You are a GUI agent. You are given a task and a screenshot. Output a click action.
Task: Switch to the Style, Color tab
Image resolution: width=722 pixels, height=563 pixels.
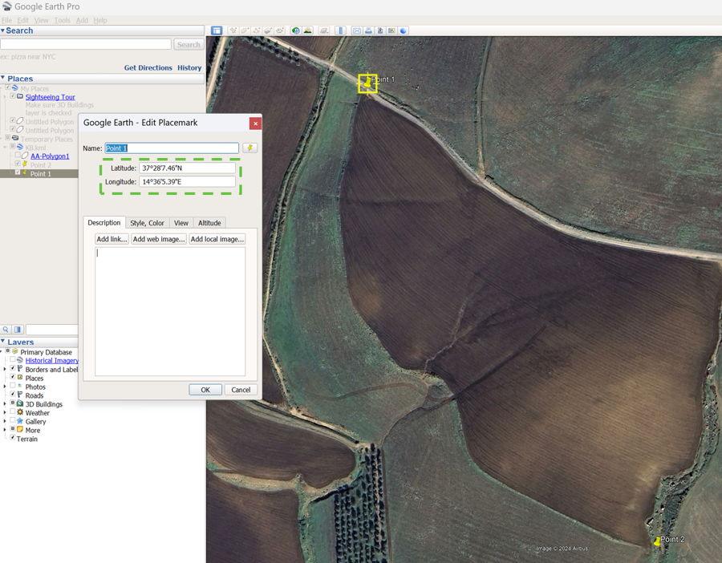coord(147,223)
